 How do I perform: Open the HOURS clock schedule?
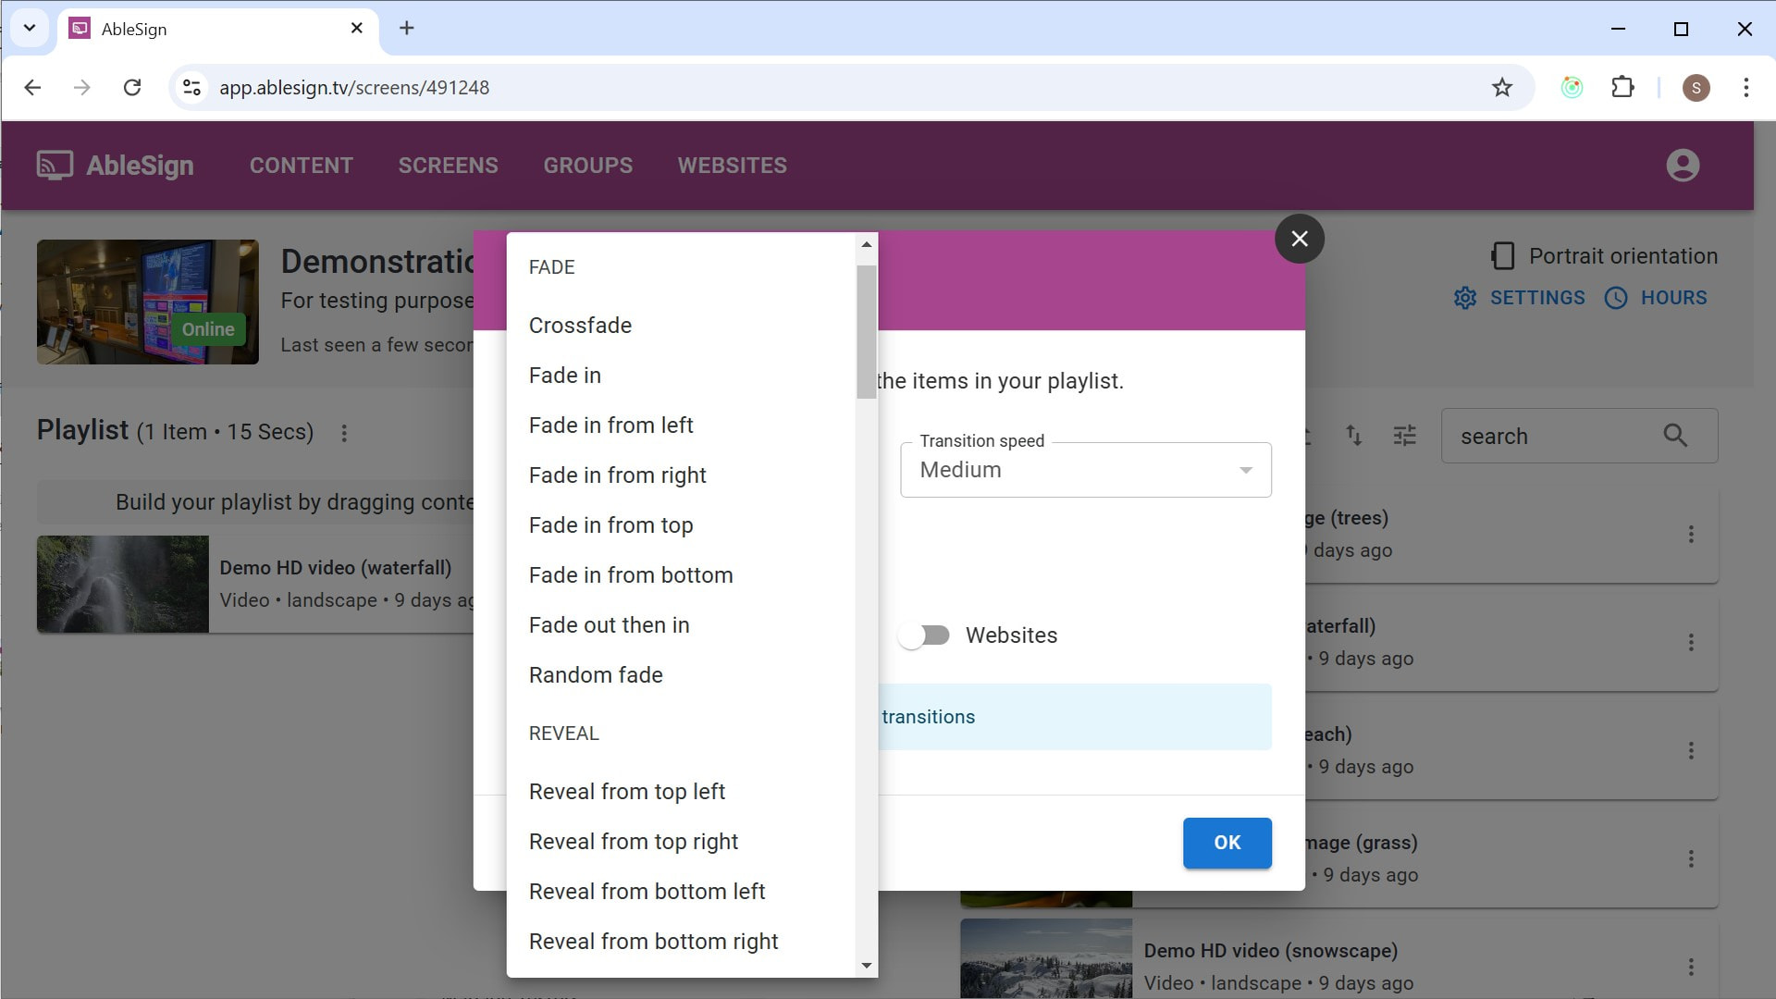pos(1656,298)
